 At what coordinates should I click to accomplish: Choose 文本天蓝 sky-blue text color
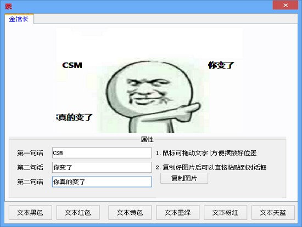(x=273, y=212)
